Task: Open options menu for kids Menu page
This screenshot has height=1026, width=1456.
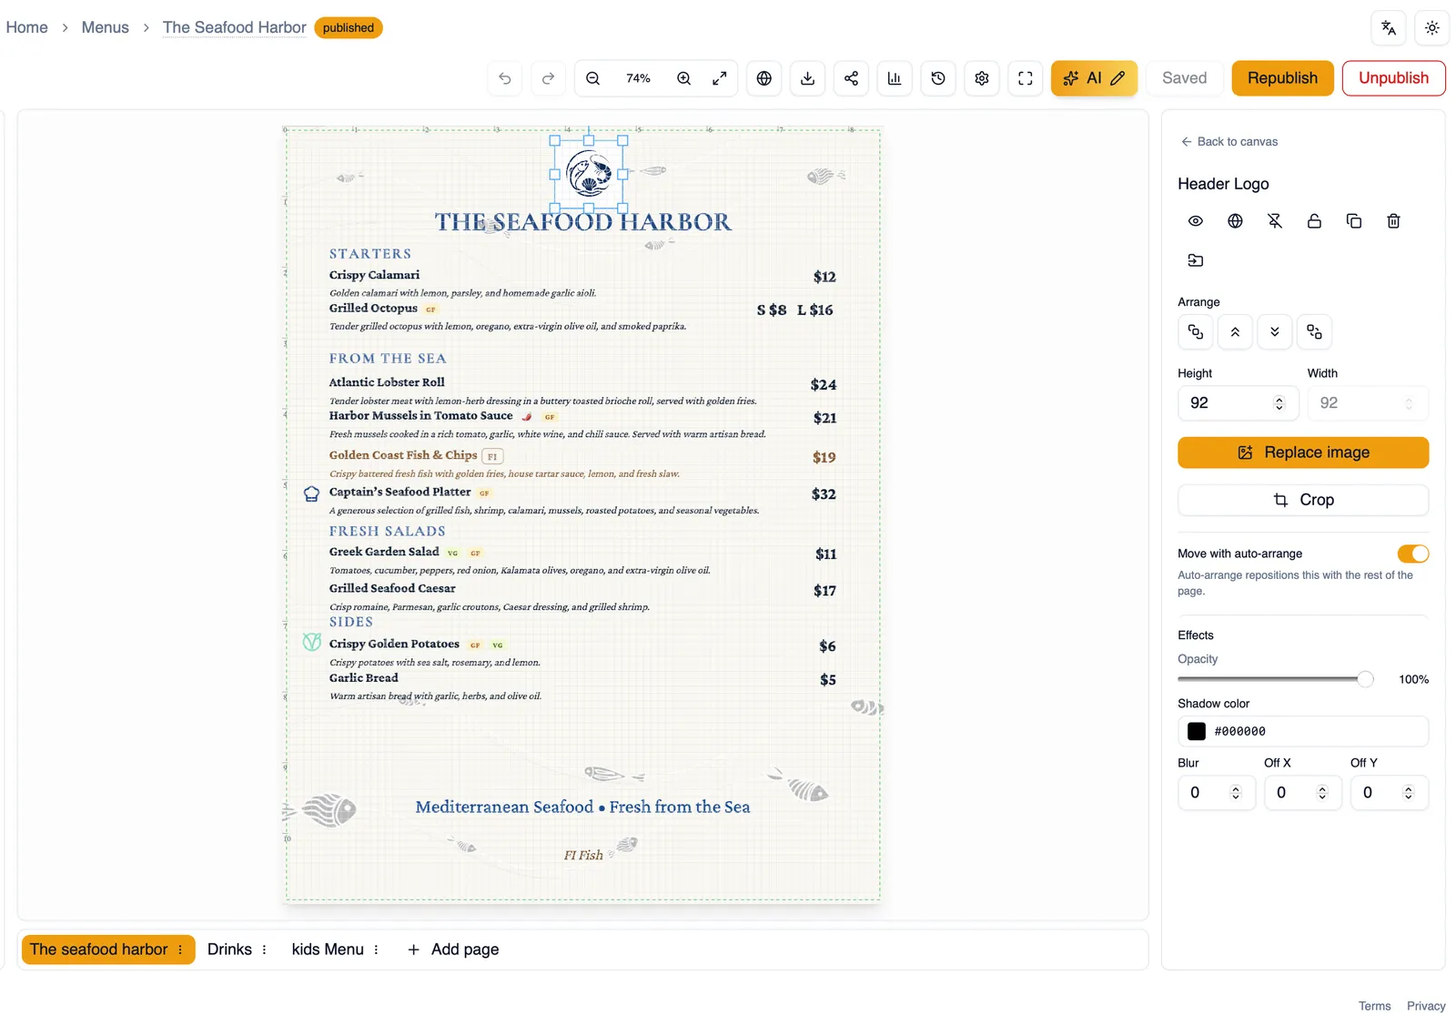Action: [x=376, y=950]
